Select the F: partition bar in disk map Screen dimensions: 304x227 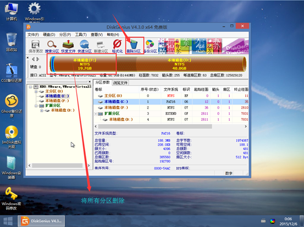85,64
